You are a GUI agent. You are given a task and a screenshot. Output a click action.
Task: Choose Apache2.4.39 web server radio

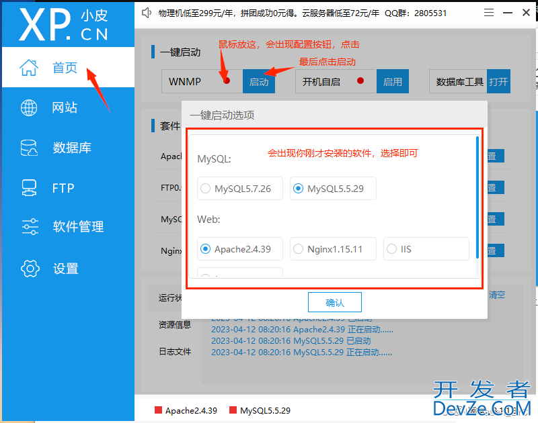point(240,249)
